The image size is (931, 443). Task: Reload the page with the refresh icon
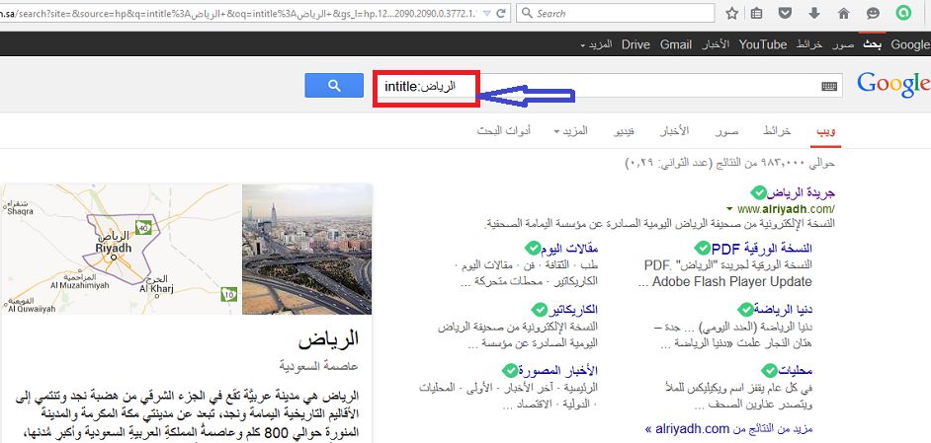[501, 13]
